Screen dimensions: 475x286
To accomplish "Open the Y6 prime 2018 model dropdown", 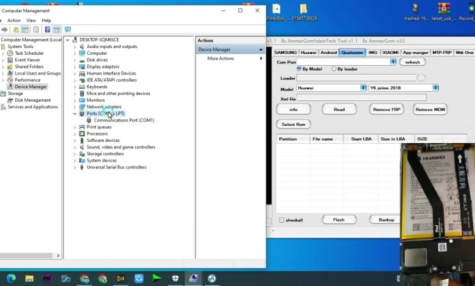I will coord(435,88).
